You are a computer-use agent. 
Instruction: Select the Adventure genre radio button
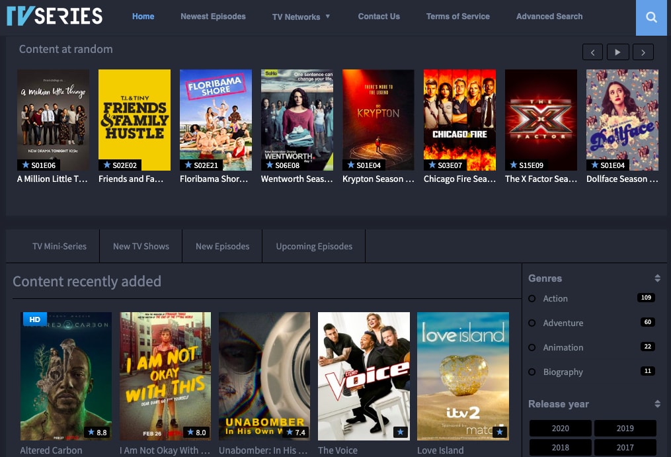[532, 323]
